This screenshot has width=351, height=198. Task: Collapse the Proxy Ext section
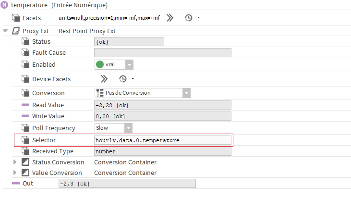5,31
